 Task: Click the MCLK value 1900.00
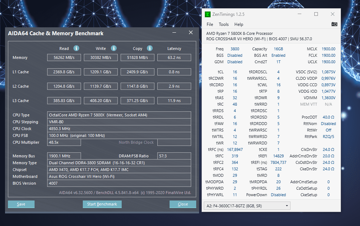coord(328,49)
